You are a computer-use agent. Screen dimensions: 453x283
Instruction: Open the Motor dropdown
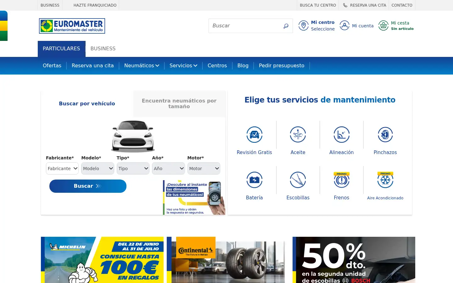204,169
